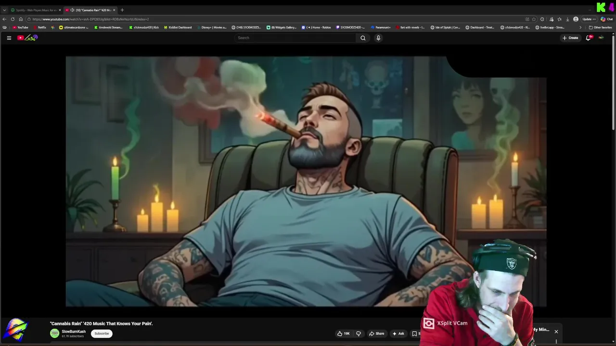Open browser downloads icon
Screen dimensions: 616x346
point(567,19)
